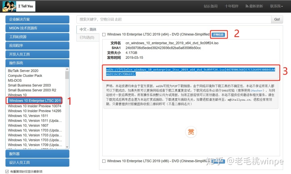Viewport: 291px width, 174px height.
Task: Toggle 有重复项时仅显示最新项 checkbox
Action: pos(7,172)
